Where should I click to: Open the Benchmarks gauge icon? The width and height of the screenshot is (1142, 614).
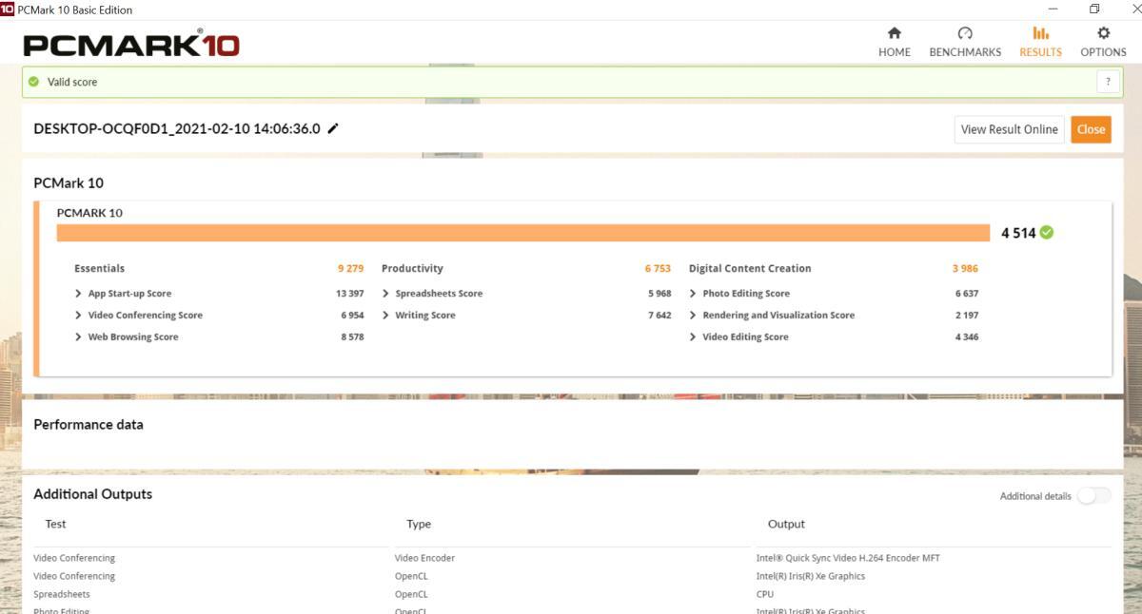pyautogui.click(x=965, y=33)
